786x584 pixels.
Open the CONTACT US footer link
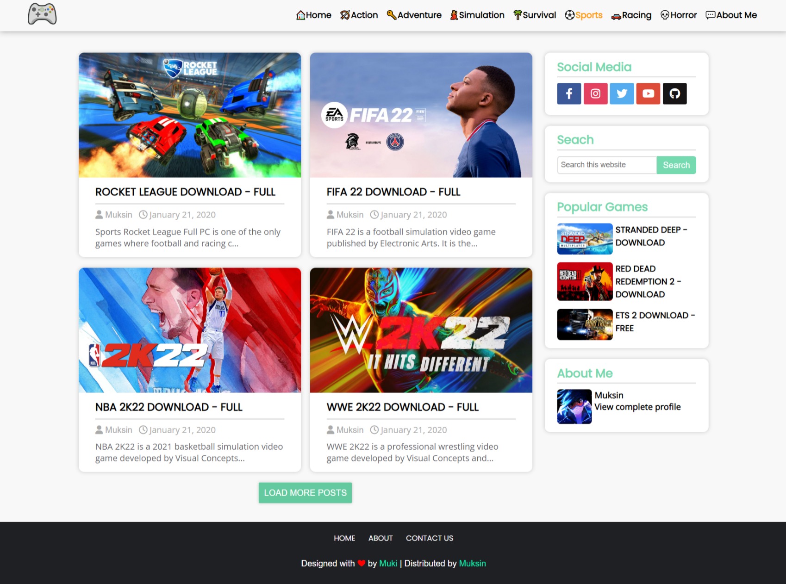[x=429, y=538]
